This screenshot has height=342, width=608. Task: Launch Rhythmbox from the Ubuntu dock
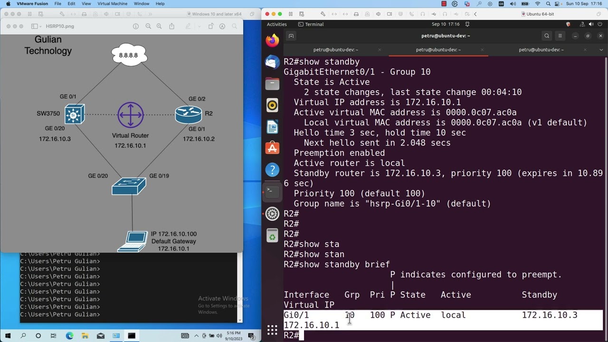[x=272, y=105]
